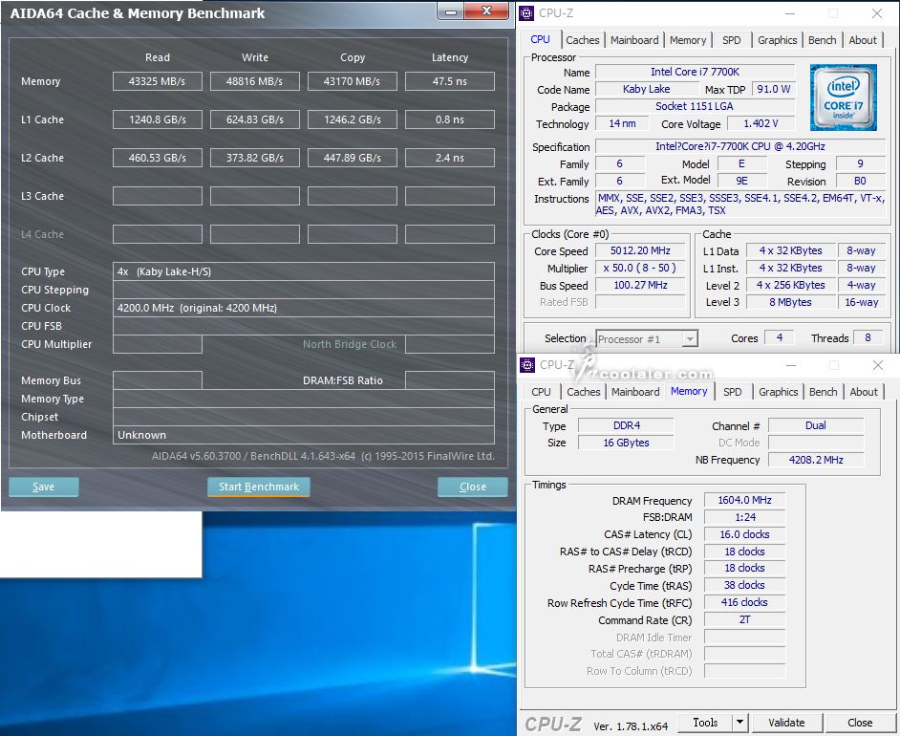Click Multiplier value x 50.0 (8 - 50)
Image resolution: width=900 pixels, height=736 pixels.
click(640, 268)
